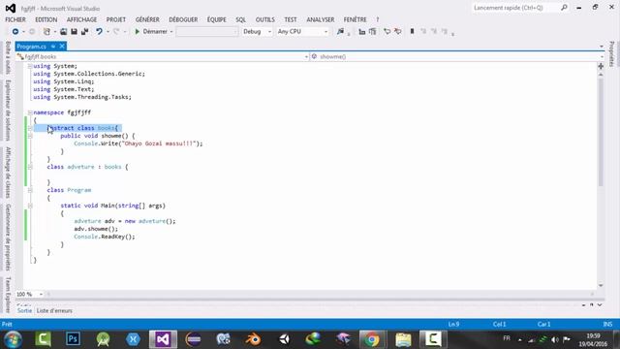
Task: Open the GÉNÉRER menu
Action: tap(147, 19)
